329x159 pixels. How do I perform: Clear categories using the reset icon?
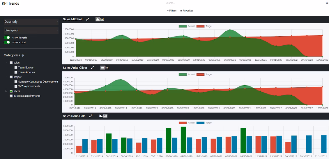(23, 55)
